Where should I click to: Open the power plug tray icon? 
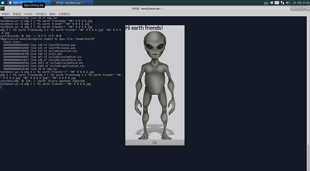click(271, 3)
